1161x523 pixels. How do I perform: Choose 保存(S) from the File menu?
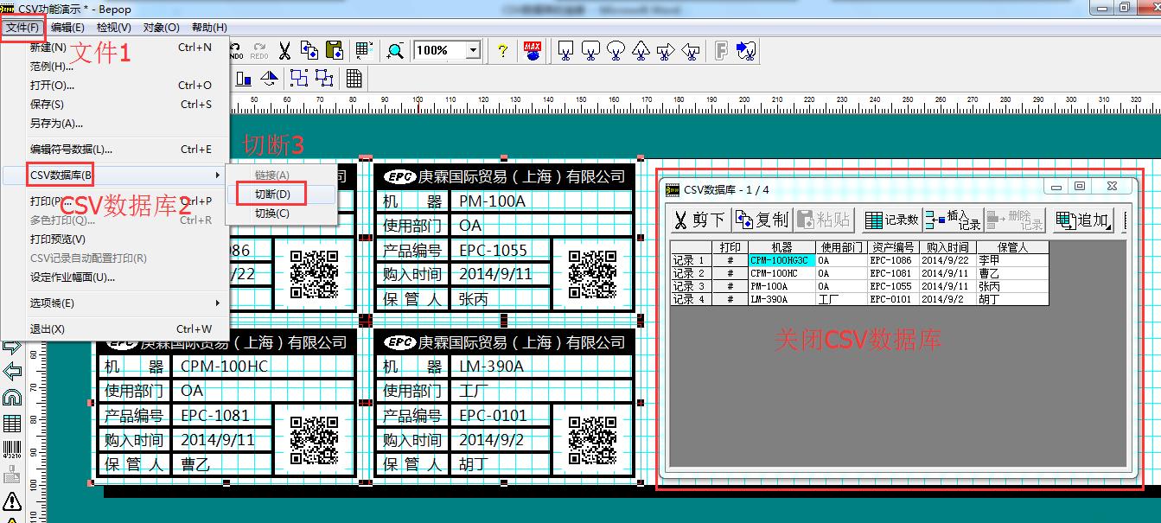115,105
